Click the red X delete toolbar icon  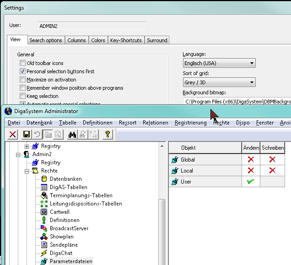coord(13,134)
